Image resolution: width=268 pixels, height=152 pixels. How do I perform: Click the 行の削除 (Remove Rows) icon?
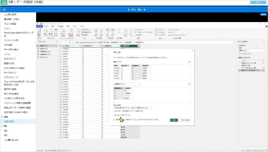point(112,32)
